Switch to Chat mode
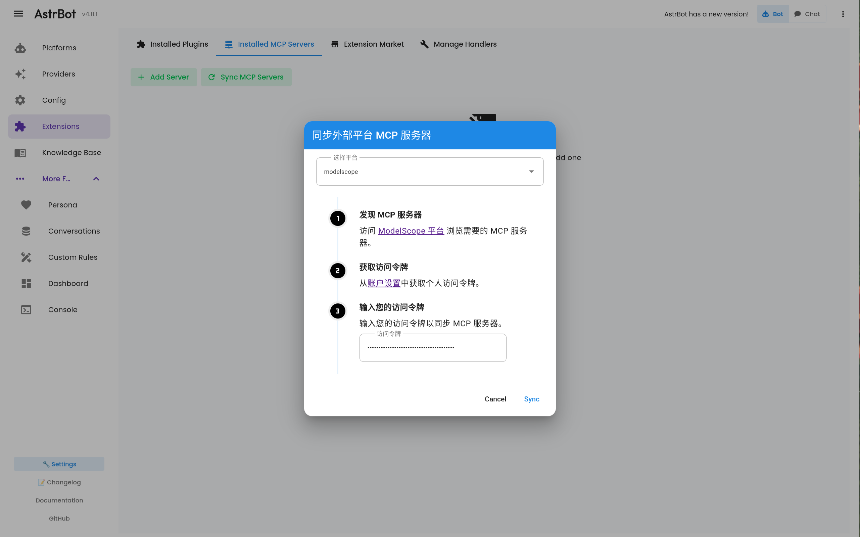The image size is (860, 537). point(807,14)
